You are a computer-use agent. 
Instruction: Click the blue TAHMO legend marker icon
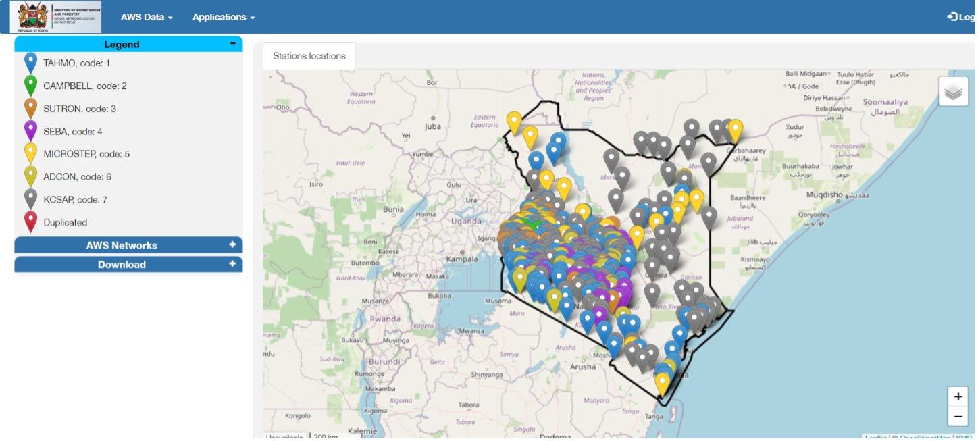click(x=30, y=62)
